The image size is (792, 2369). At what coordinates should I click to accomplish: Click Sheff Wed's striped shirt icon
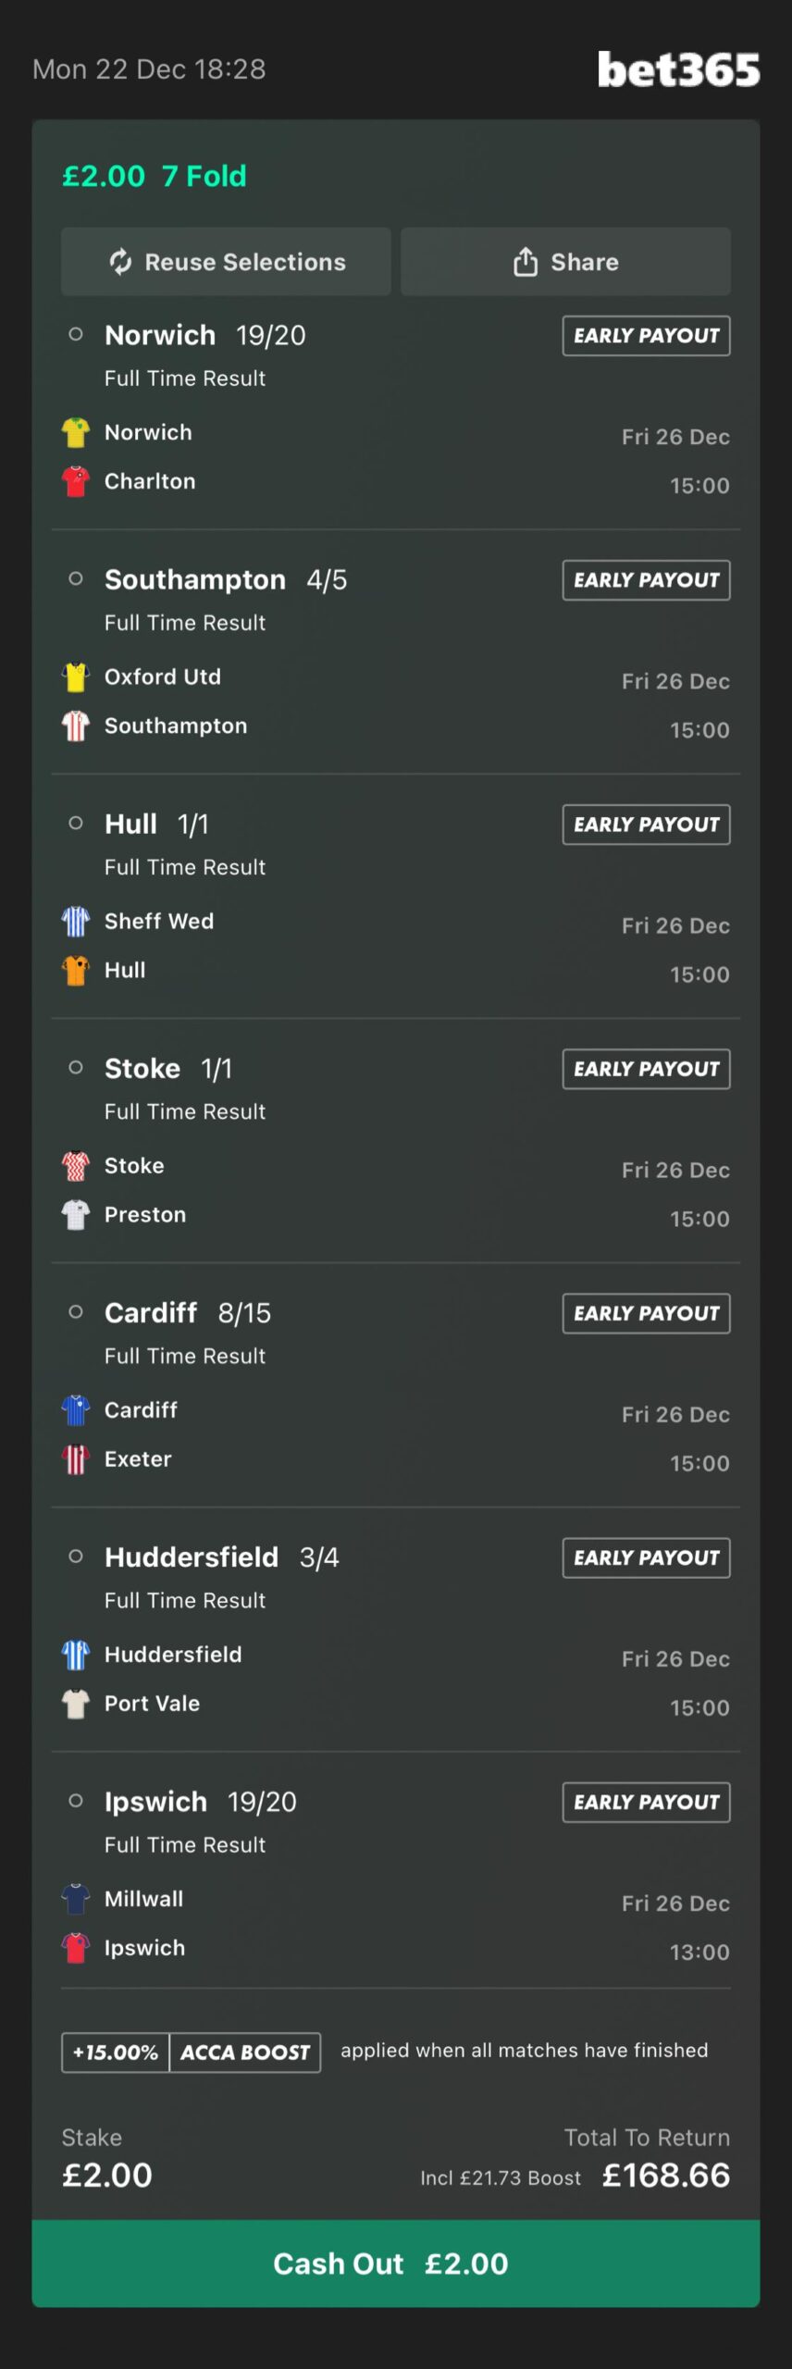coord(76,921)
